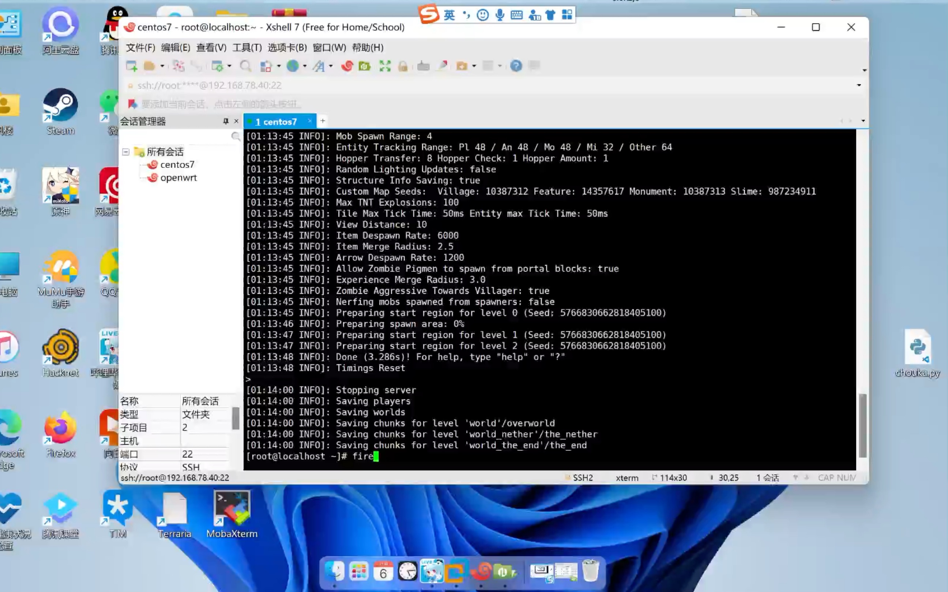
Task: Open the 查看(V) menu
Action: [x=211, y=47]
